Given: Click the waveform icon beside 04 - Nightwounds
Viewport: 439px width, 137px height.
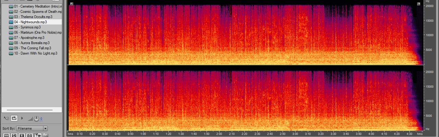Looking at the screenshot, I should (11, 22).
